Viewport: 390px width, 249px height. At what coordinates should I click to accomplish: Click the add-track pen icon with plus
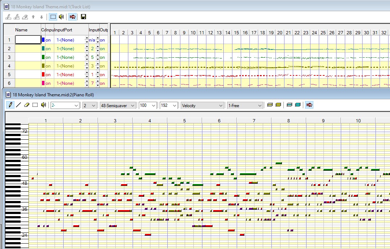17,17
